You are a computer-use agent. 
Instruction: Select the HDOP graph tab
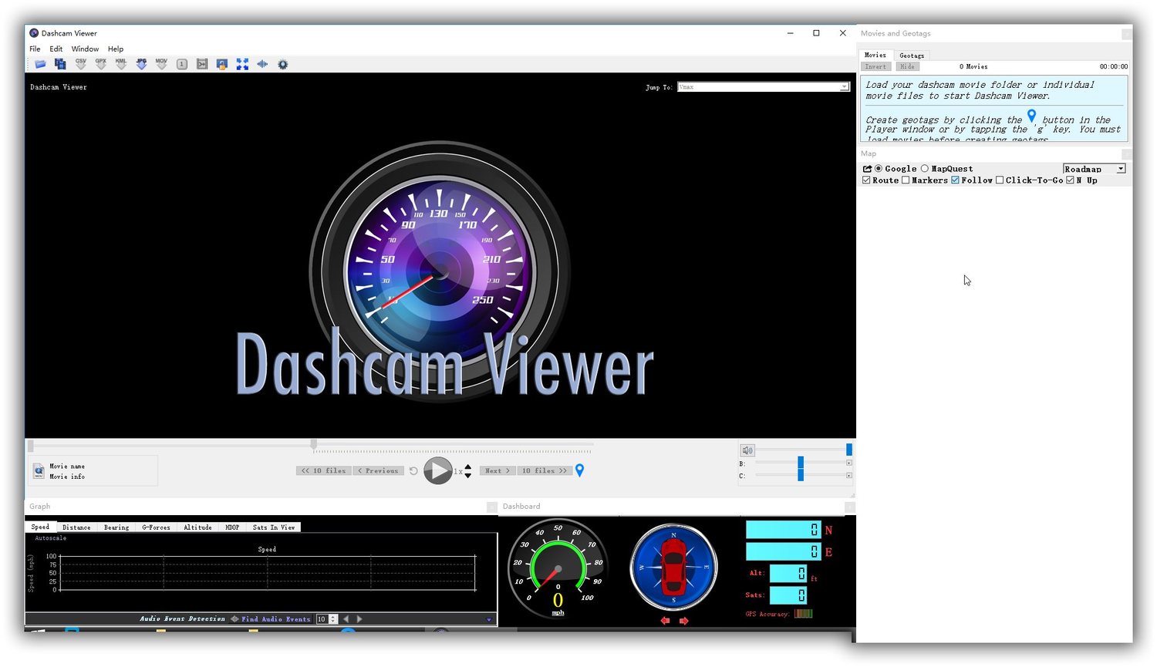(232, 527)
